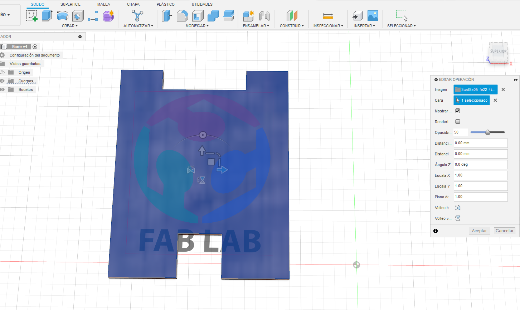Select the Create Form tool
This screenshot has width=520, height=310.
tap(108, 16)
